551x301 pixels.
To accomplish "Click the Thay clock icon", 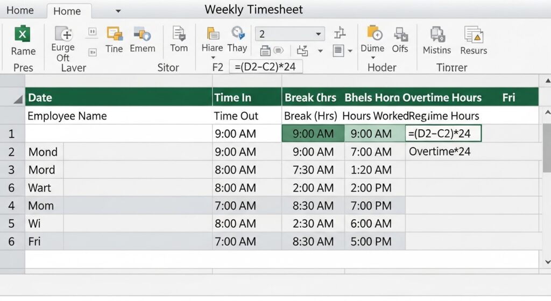I will (238, 33).
